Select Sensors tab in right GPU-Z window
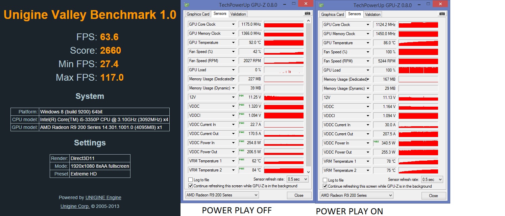The width and height of the screenshot is (505, 216). click(355, 14)
